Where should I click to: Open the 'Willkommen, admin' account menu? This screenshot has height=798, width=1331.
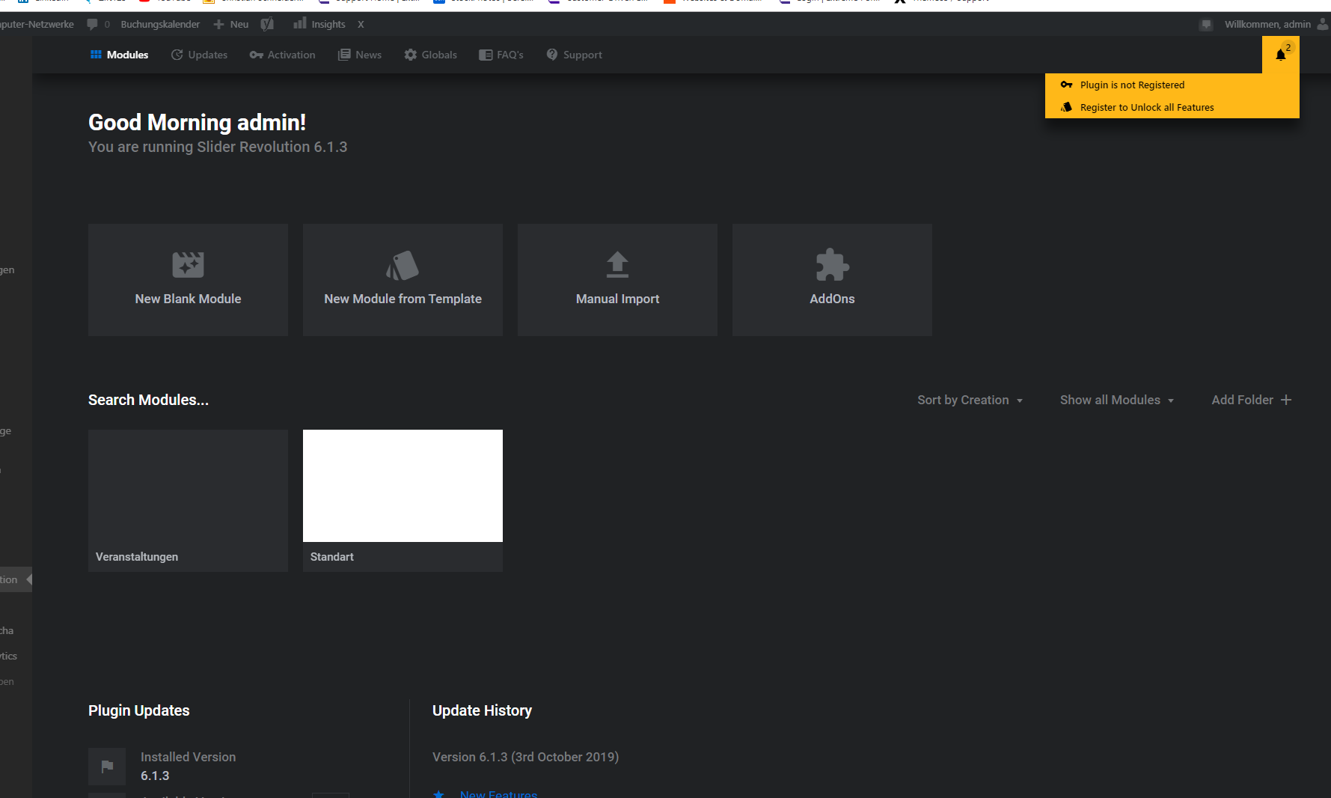tap(1276, 24)
